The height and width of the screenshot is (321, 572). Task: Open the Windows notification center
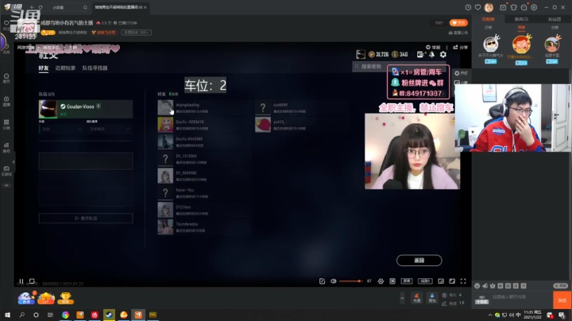pyautogui.click(x=562, y=315)
